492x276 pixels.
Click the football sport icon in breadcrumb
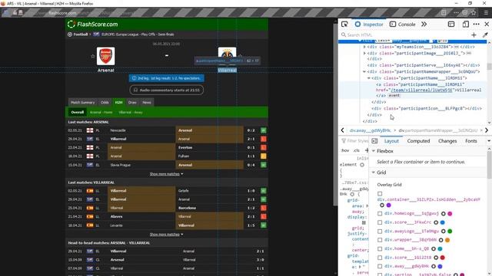(70, 34)
